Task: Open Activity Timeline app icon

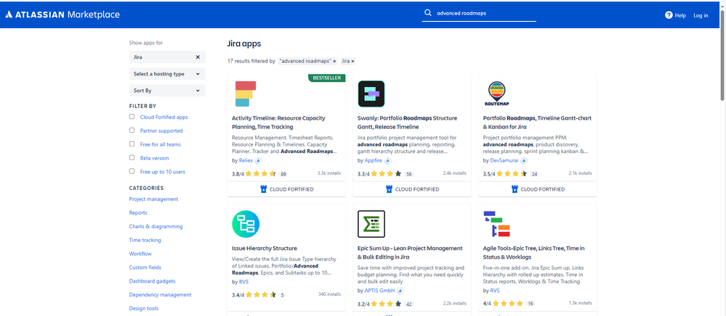Action: [x=246, y=93]
